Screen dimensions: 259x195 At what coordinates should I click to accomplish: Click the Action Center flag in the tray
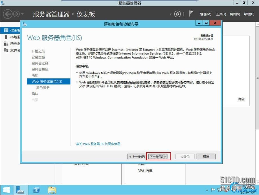pos(213,190)
